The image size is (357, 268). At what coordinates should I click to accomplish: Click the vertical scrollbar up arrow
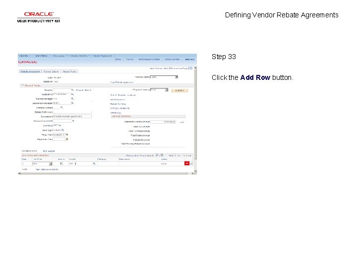tap(195, 68)
